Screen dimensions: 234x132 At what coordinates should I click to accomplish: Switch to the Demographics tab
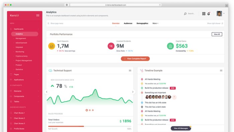(x=142, y=23)
